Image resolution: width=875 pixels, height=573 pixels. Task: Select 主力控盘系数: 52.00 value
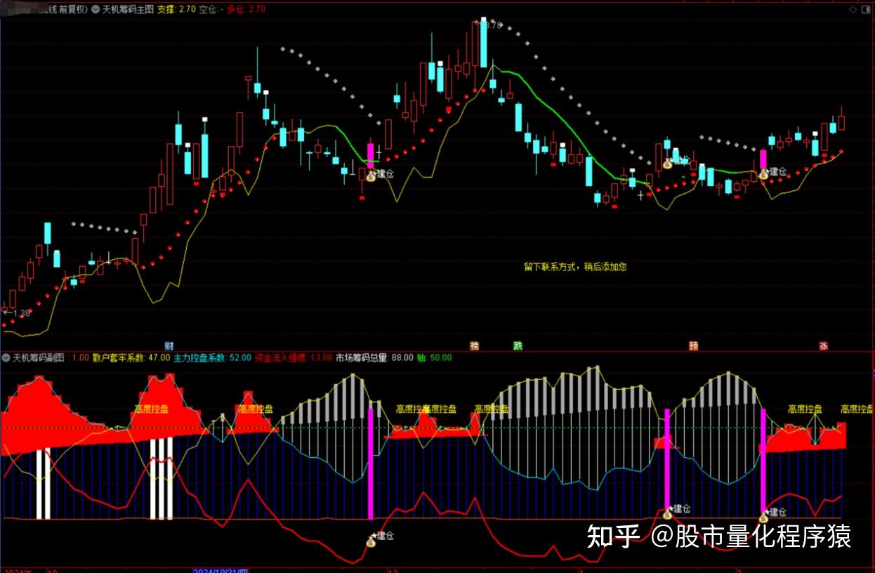click(212, 357)
